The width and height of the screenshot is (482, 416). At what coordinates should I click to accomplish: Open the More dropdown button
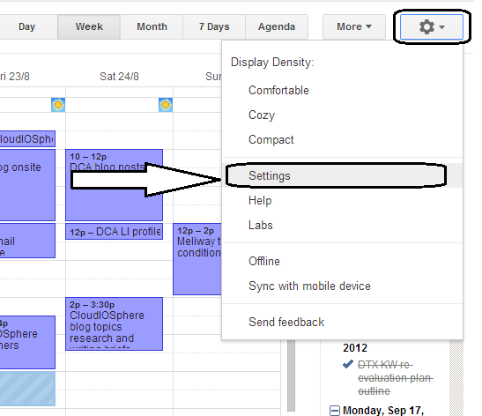[354, 26]
